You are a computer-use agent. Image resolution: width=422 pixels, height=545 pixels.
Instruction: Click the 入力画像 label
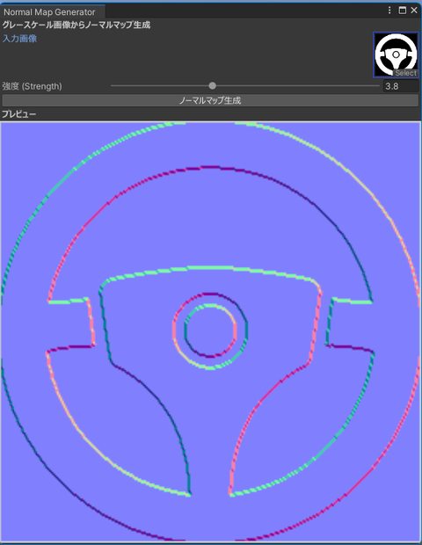20,39
